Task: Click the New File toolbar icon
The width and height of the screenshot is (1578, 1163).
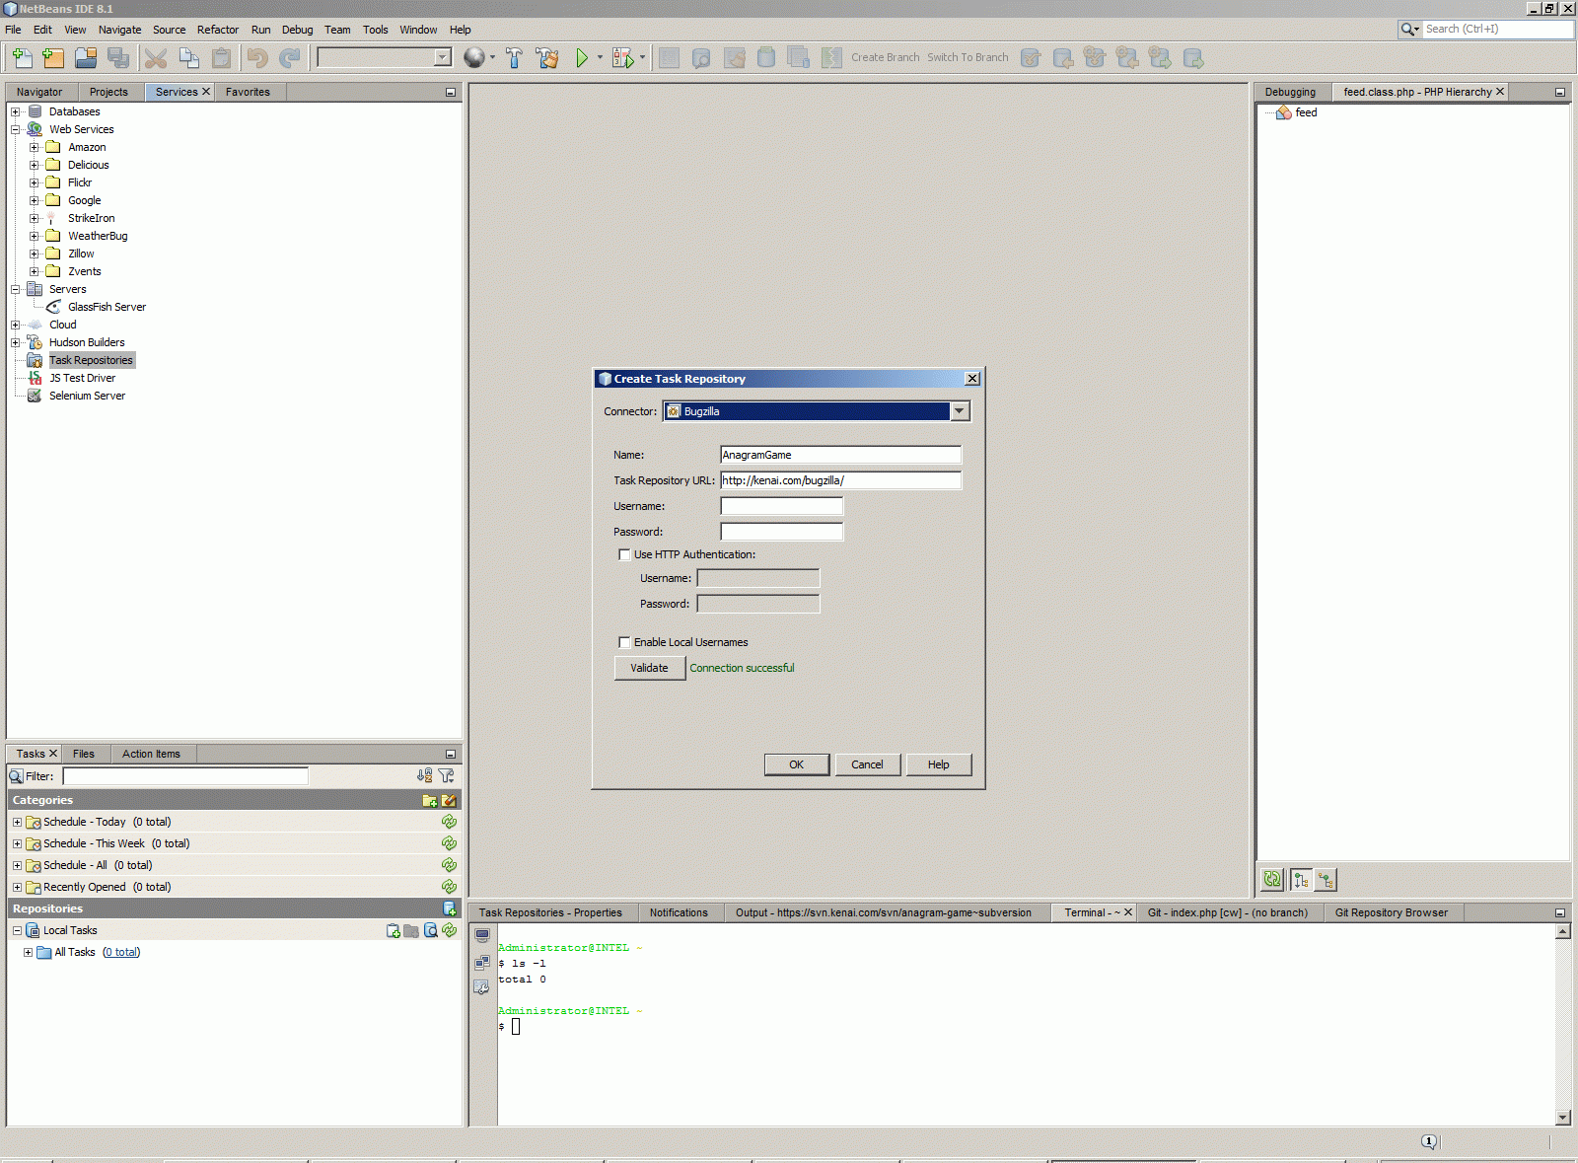Action: coord(22,58)
